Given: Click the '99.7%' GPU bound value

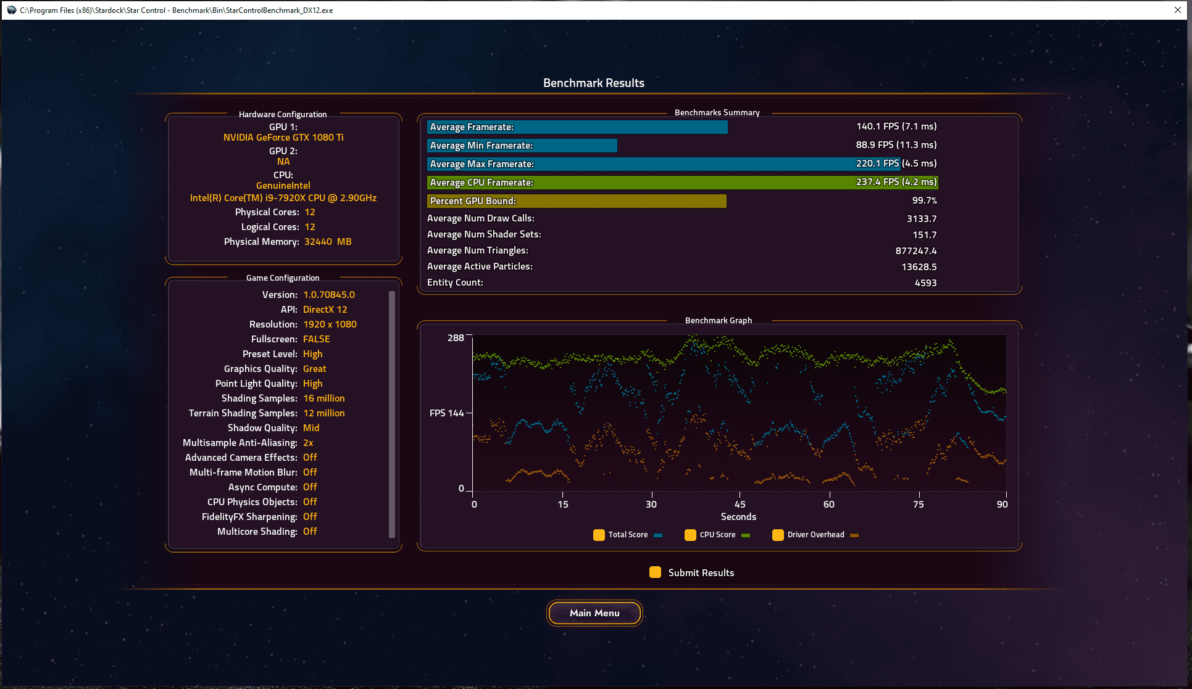Looking at the screenshot, I should (x=925, y=200).
